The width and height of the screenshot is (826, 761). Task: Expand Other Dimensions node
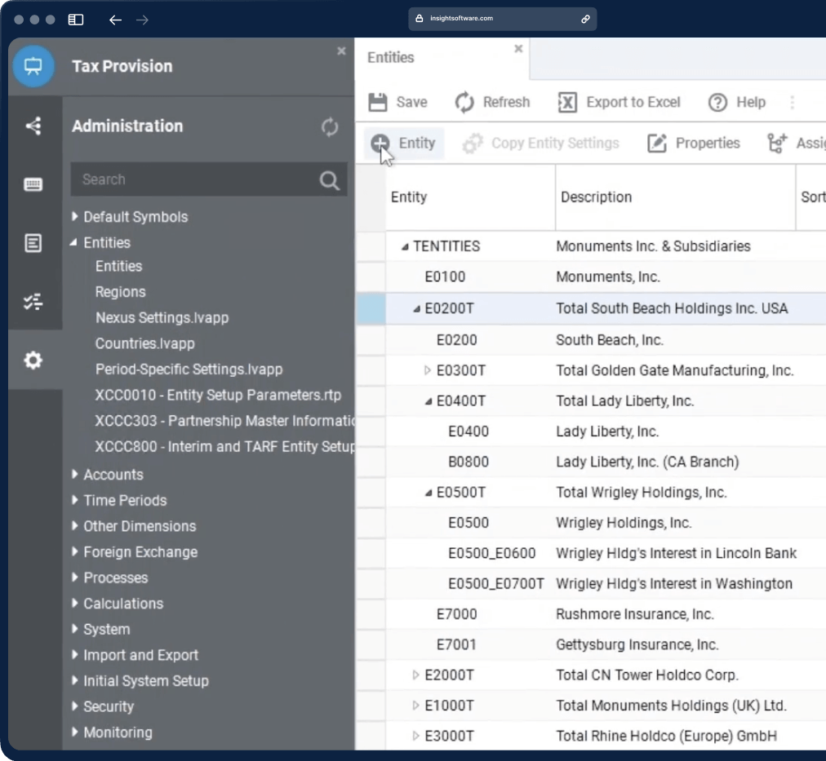[75, 526]
